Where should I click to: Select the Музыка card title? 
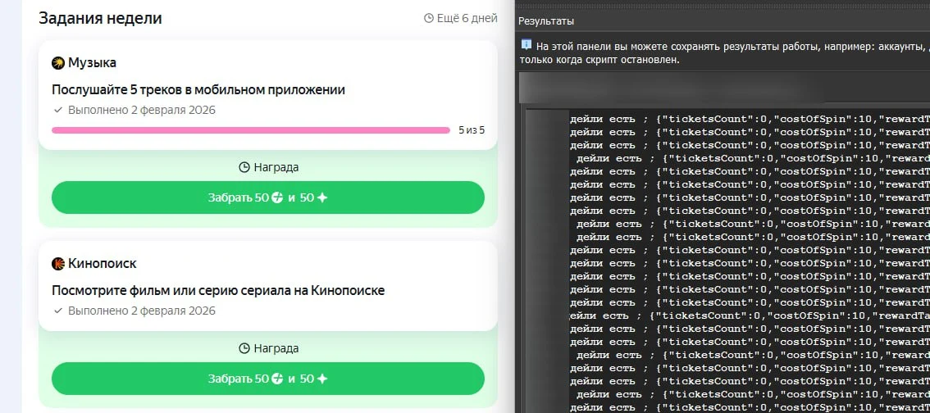[x=92, y=63]
